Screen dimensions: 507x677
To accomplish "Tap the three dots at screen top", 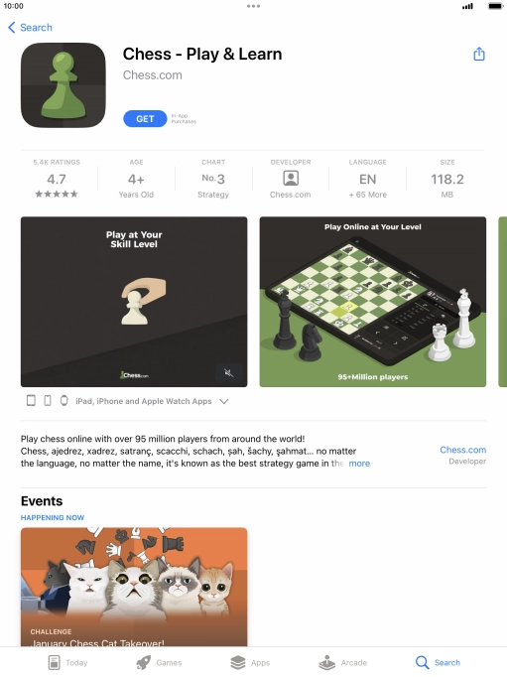I will [253, 6].
